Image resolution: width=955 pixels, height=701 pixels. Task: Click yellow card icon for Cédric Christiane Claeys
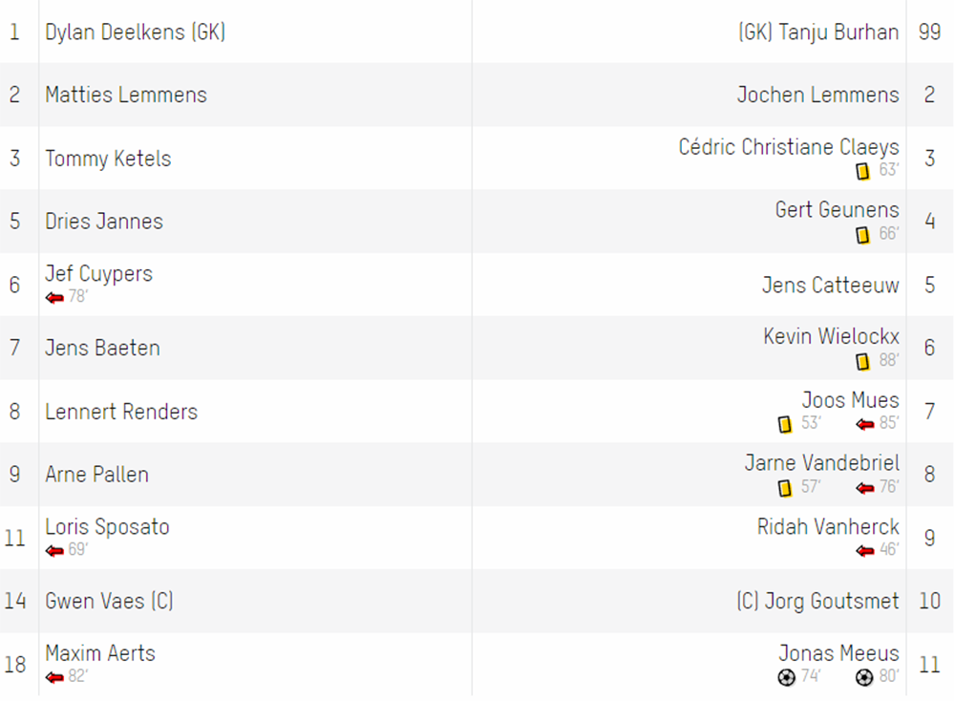(x=862, y=171)
